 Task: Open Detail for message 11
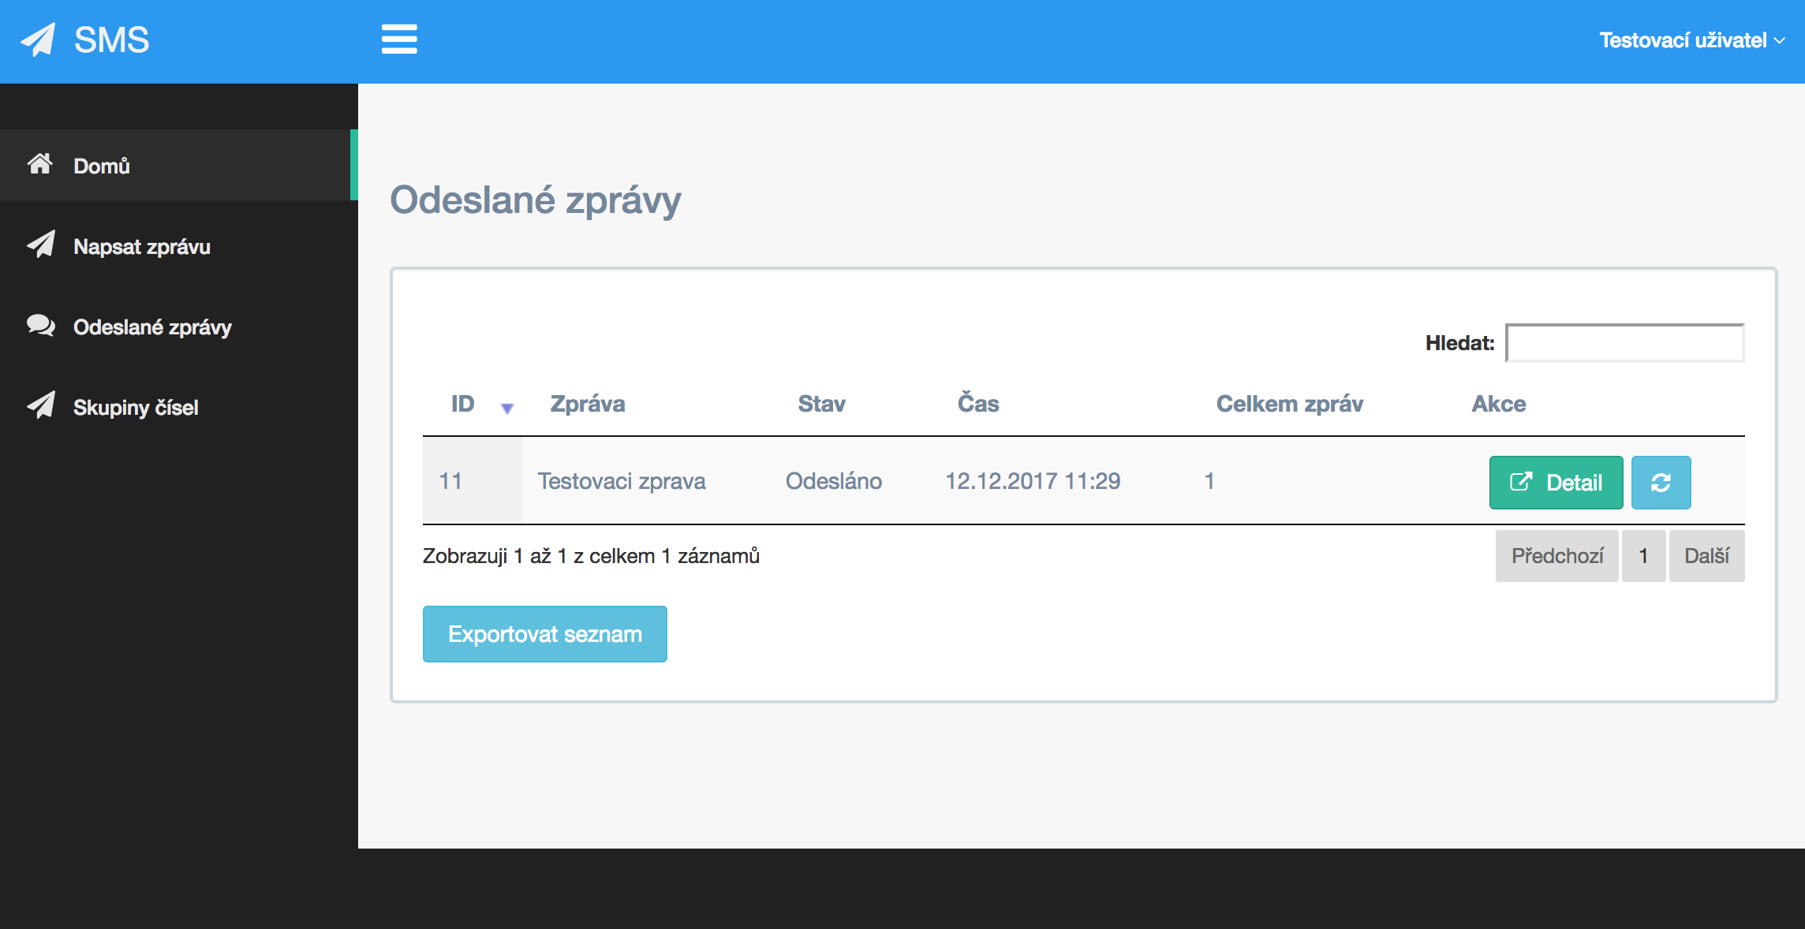[1556, 483]
